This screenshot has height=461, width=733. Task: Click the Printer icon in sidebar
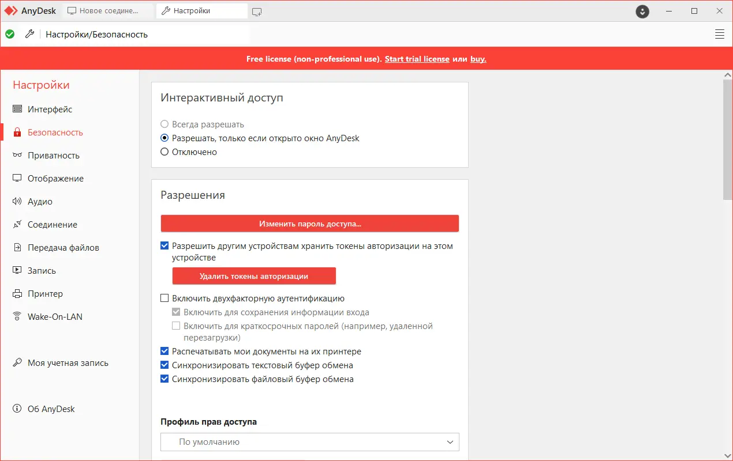(x=17, y=293)
